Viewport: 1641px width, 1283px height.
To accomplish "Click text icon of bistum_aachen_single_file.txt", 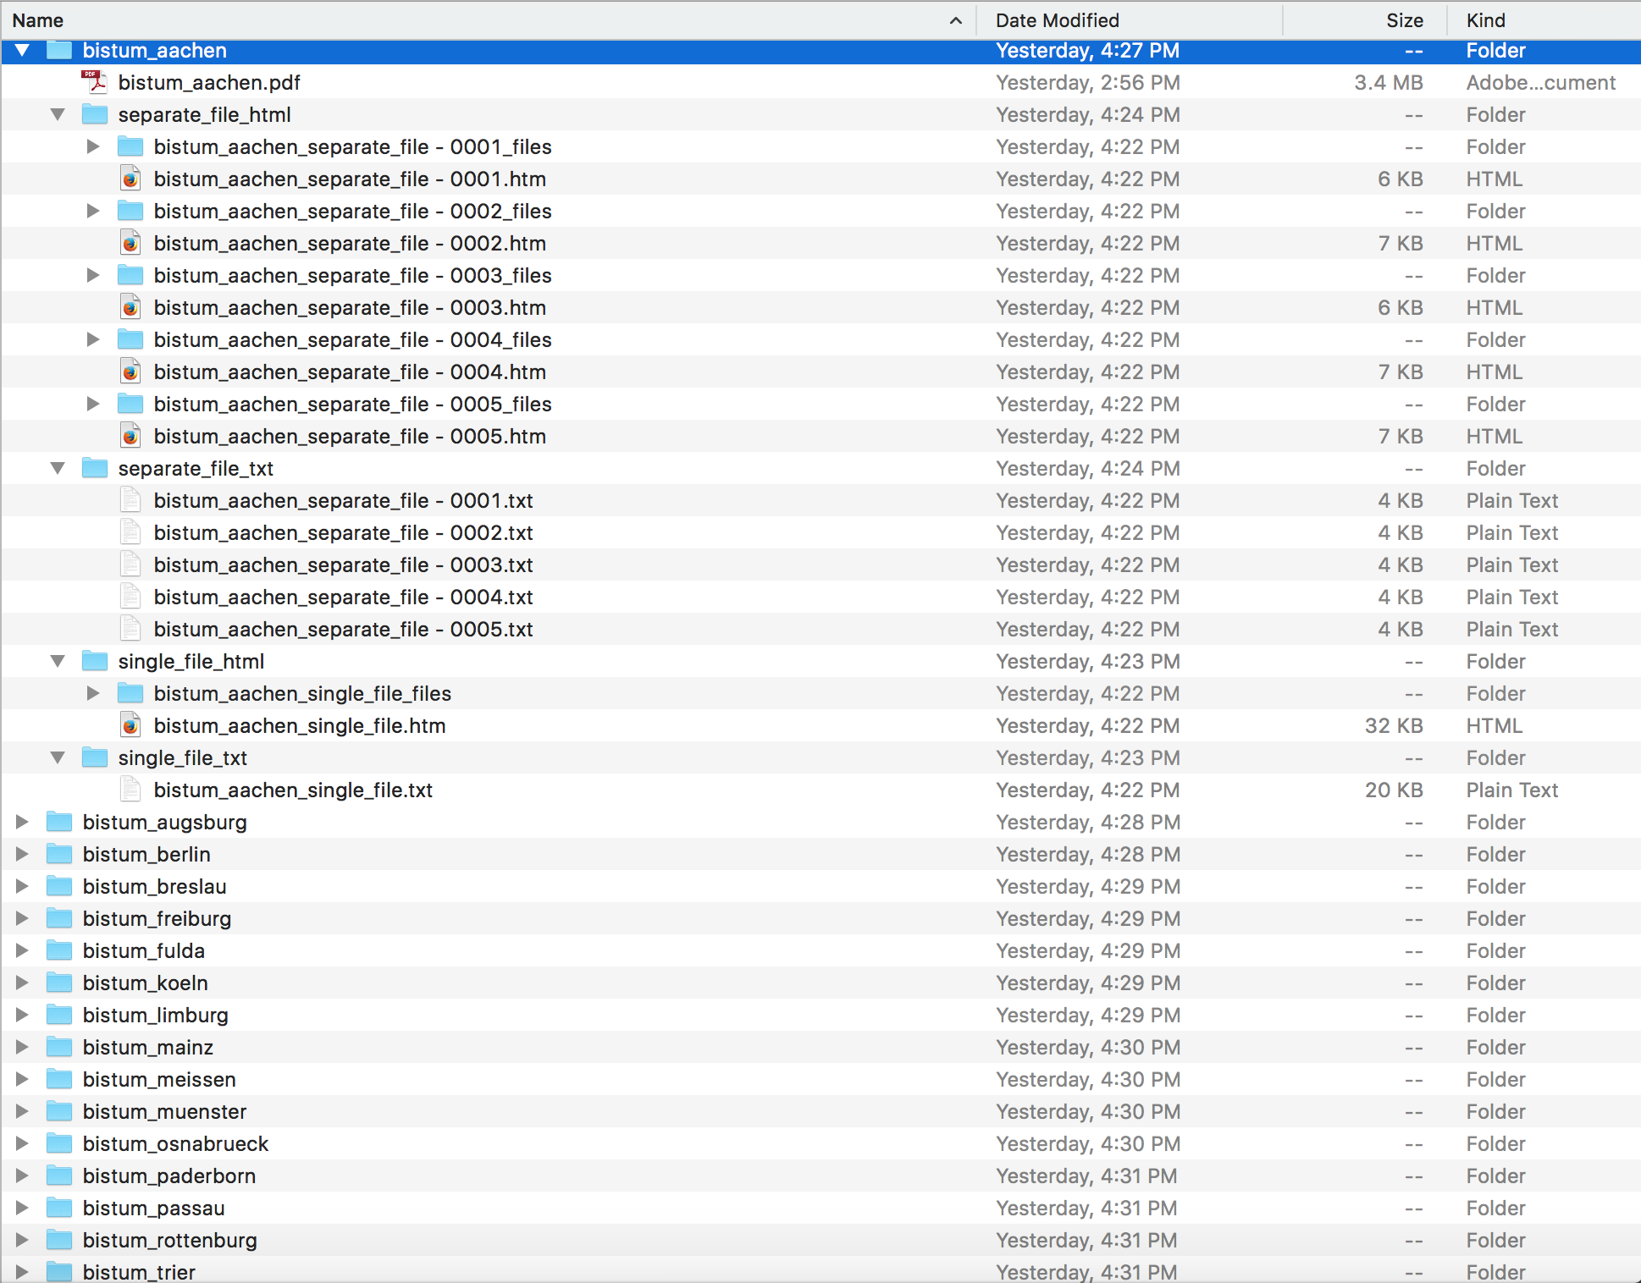I will point(130,790).
